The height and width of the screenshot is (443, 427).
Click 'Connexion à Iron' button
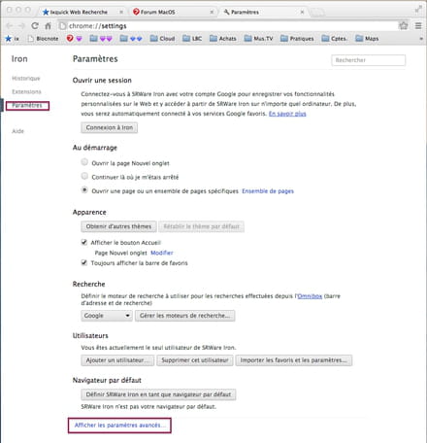click(110, 127)
